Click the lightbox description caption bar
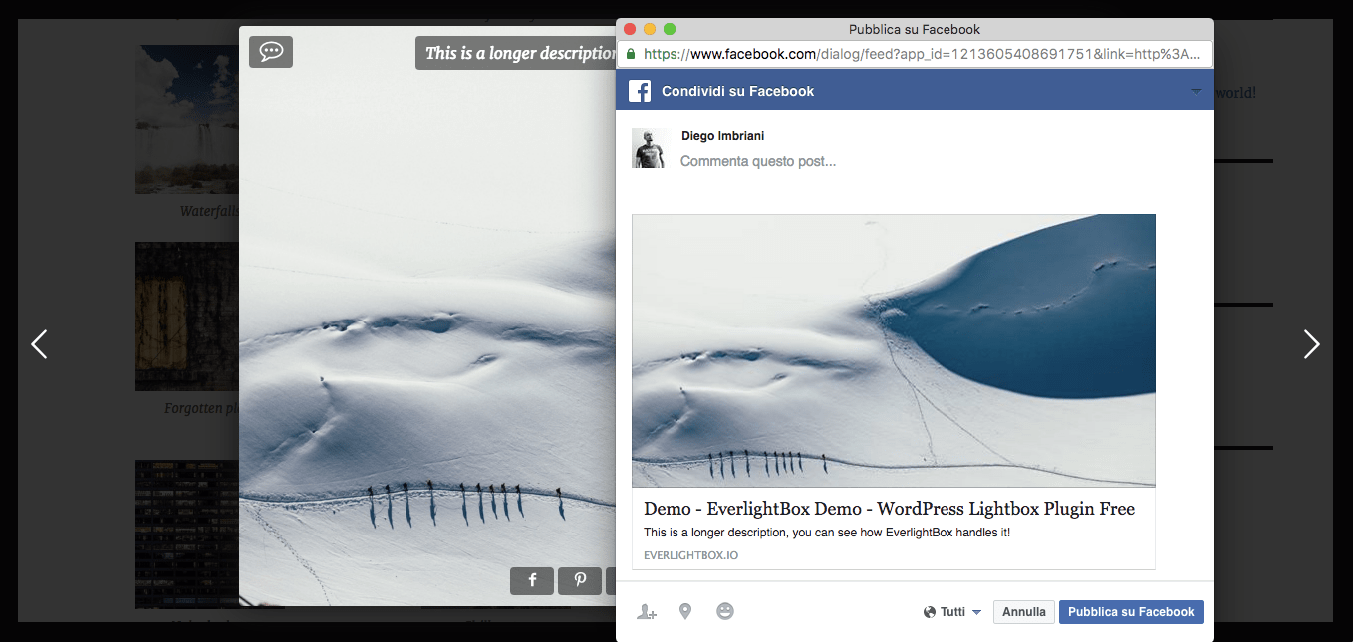The image size is (1353, 642). pyautogui.click(x=516, y=53)
